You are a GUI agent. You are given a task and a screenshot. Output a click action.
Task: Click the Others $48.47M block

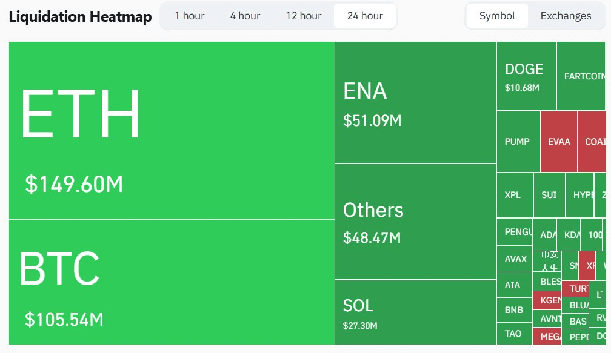pyautogui.click(x=415, y=222)
